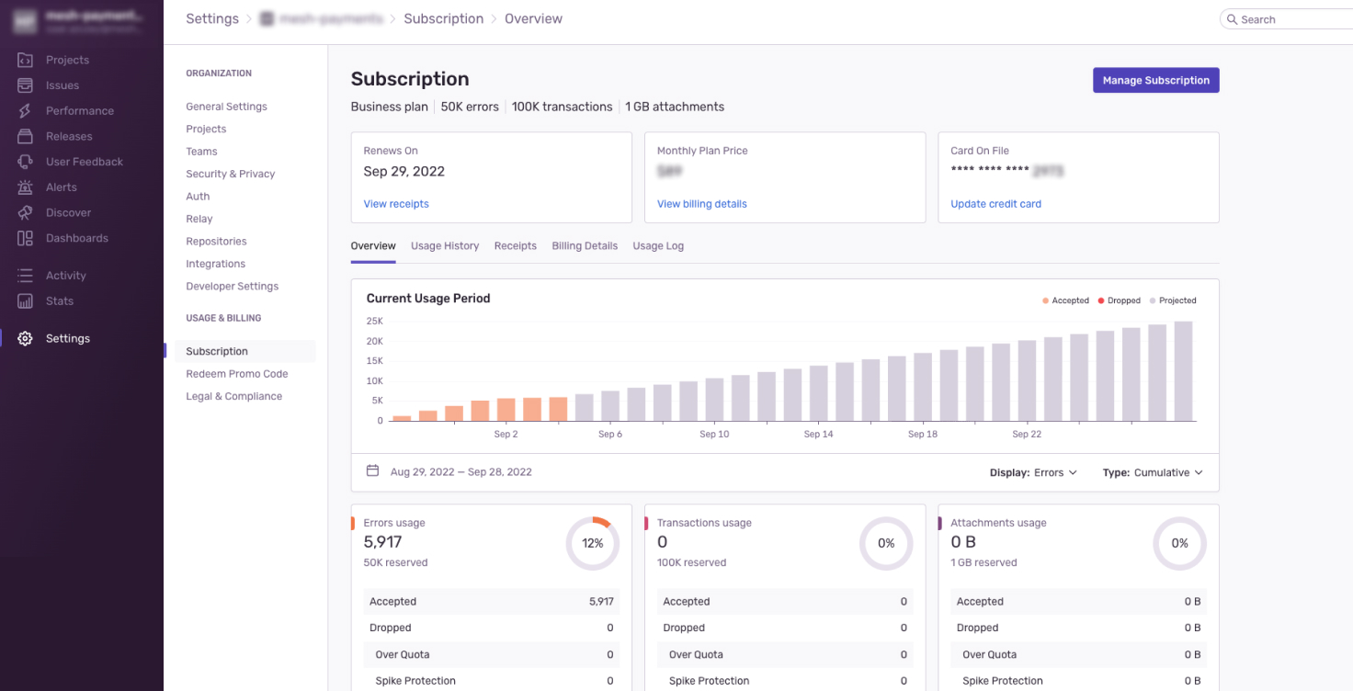Open Projects icon in the sidebar
The width and height of the screenshot is (1353, 691).
tap(26, 60)
